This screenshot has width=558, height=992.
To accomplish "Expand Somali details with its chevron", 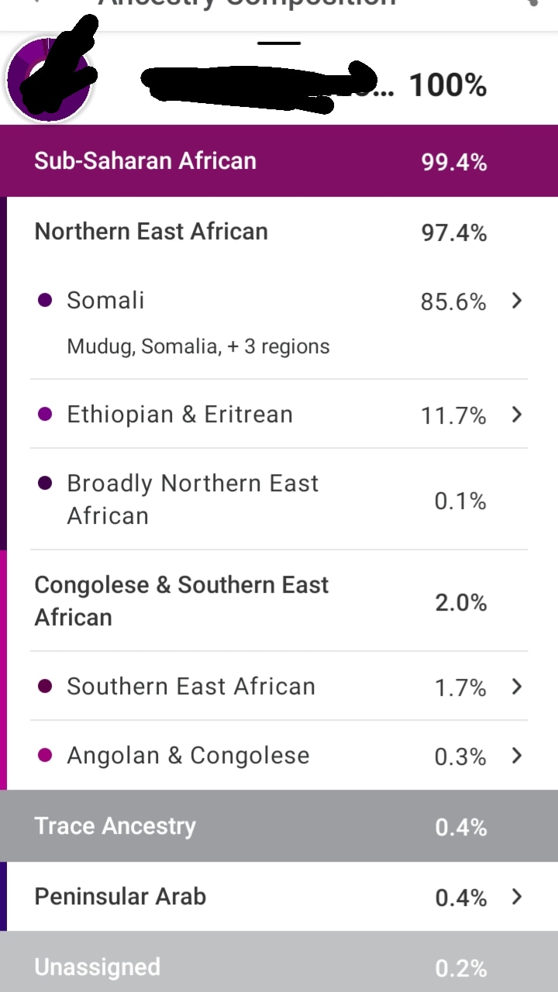I will pos(517,301).
